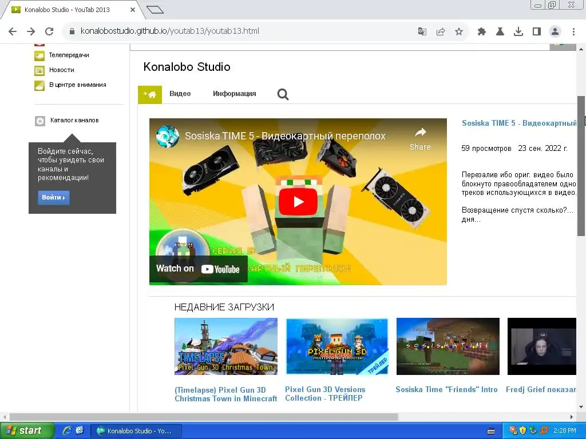Image resolution: width=586 pixels, height=439 pixels.
Task: Click the Каталог каналов plus icon
Action: pos(40,121)
